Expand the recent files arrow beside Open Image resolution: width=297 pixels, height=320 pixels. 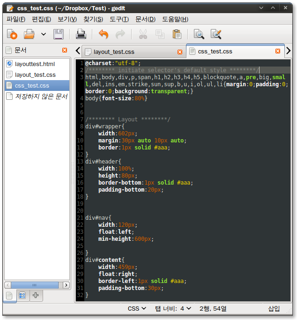point(44,34)
